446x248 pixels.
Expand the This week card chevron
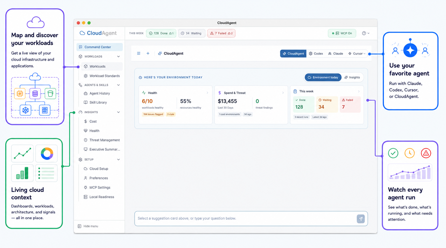[x=359, y=91]
